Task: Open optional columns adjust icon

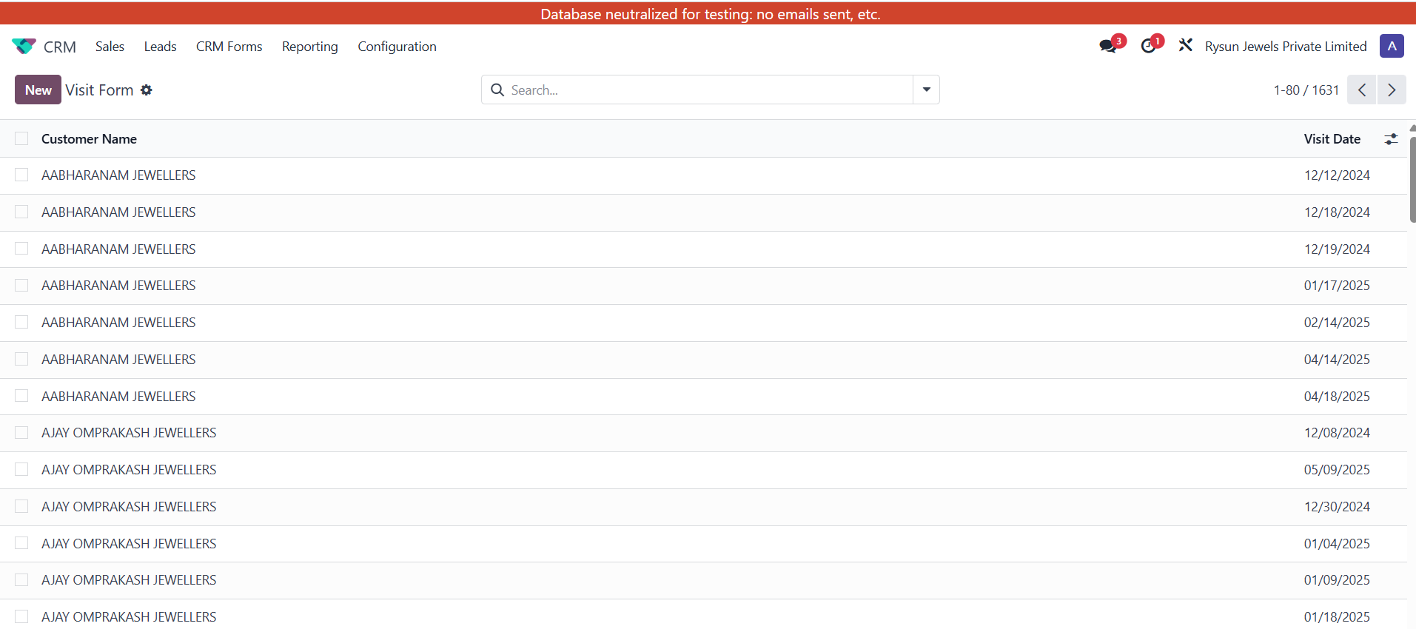Action: 1391,139
